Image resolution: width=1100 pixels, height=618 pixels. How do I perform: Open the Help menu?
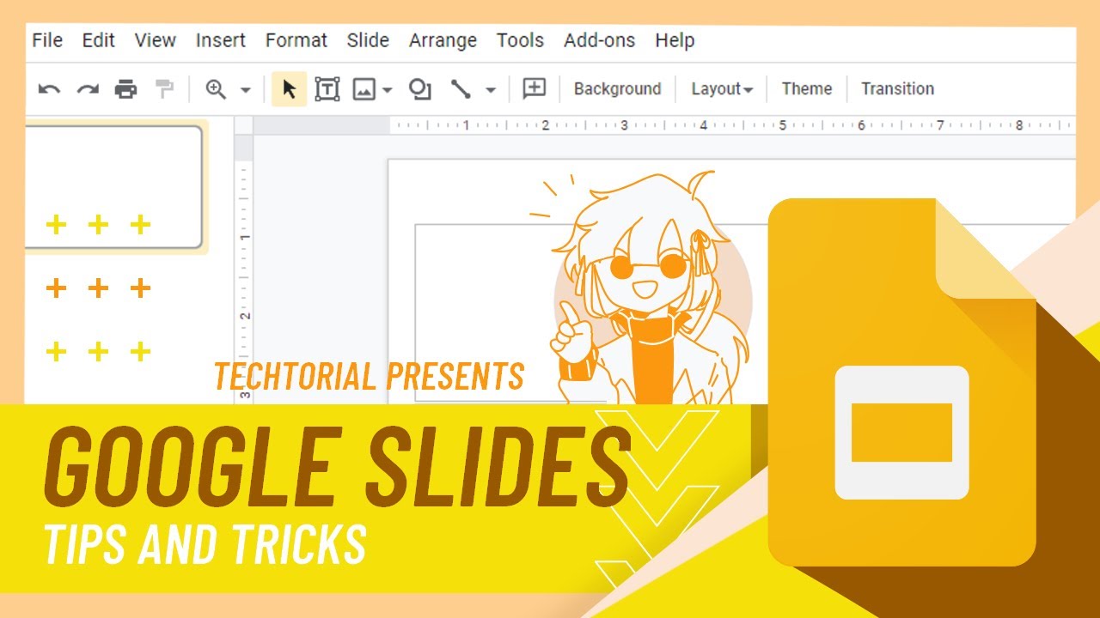pyautogui.click(x=675, y=40)
